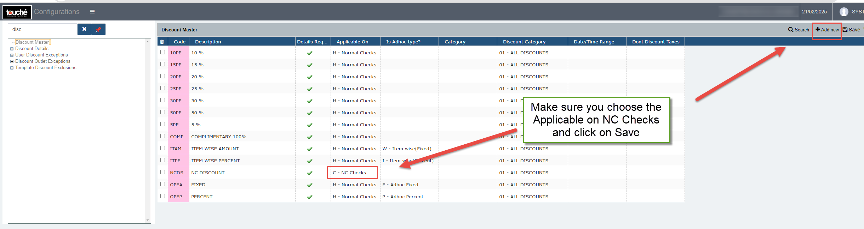Click the Save button
This screenshot has height=229, width=864.
point(852,30)
